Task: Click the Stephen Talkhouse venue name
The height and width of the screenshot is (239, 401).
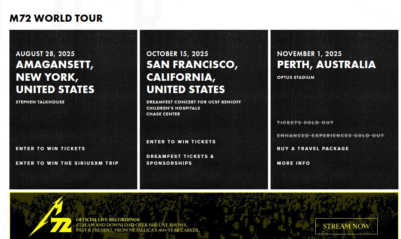Action: 40,102
